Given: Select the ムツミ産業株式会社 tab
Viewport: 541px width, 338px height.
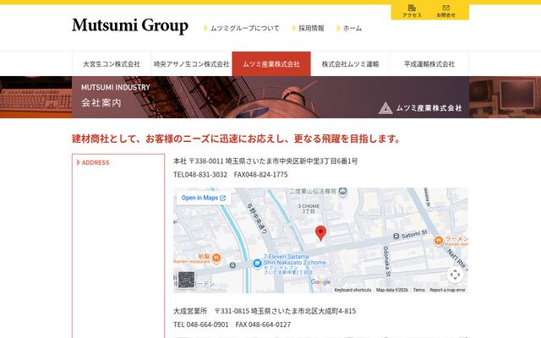Looking at the screenshot, I should [x=271, y=64].
